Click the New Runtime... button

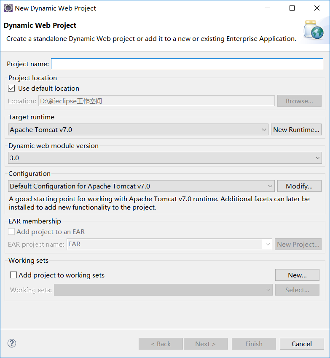[296, 129]
